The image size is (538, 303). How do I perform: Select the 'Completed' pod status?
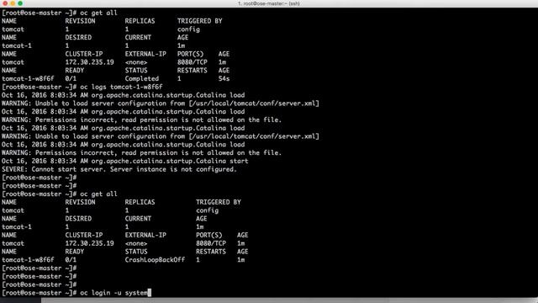coord(142,78)
